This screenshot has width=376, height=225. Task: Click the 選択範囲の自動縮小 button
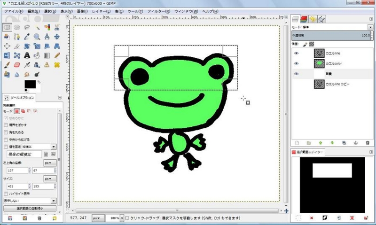(x=30, y=209)
